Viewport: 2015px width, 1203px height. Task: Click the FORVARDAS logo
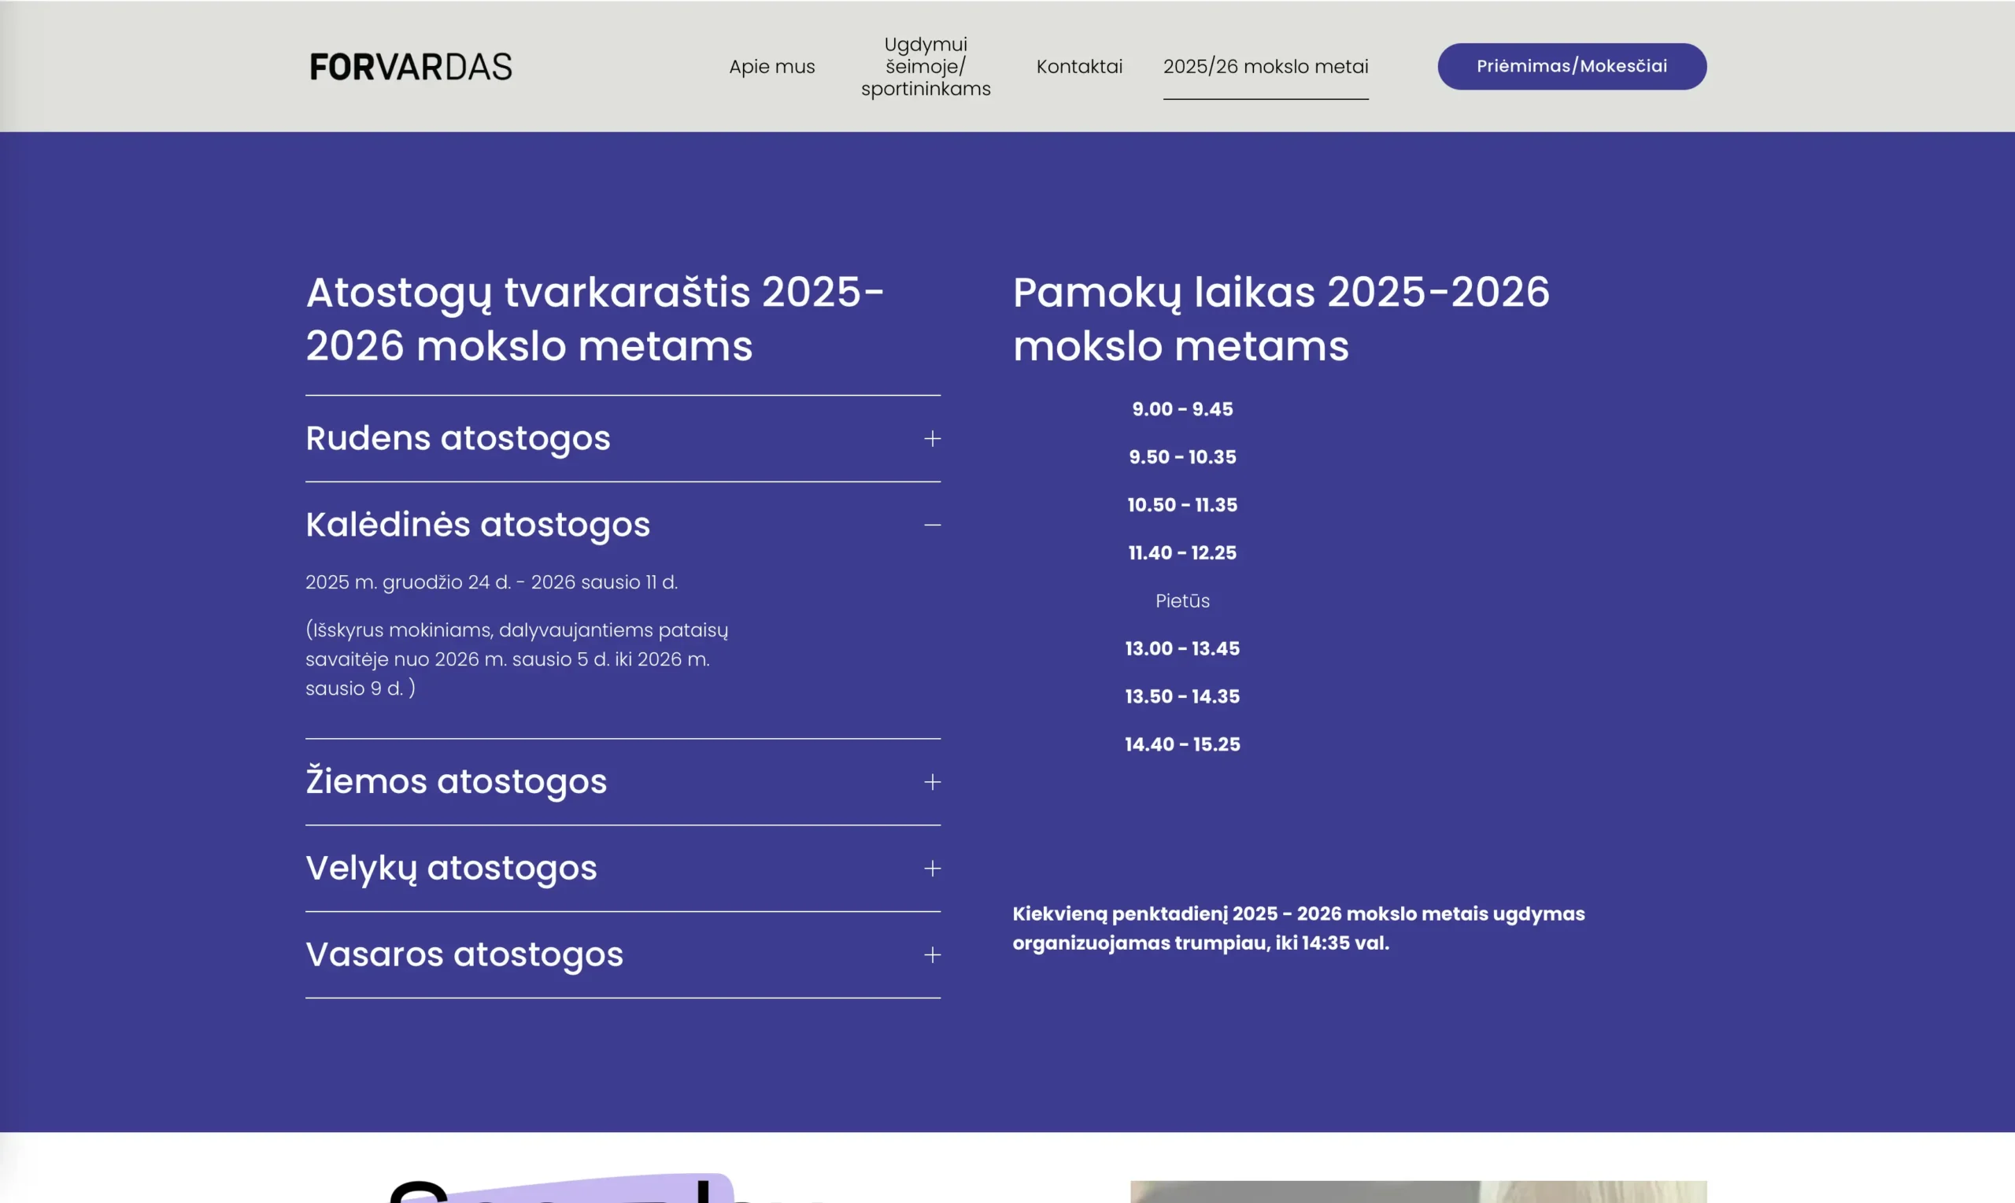pos(410,68)
